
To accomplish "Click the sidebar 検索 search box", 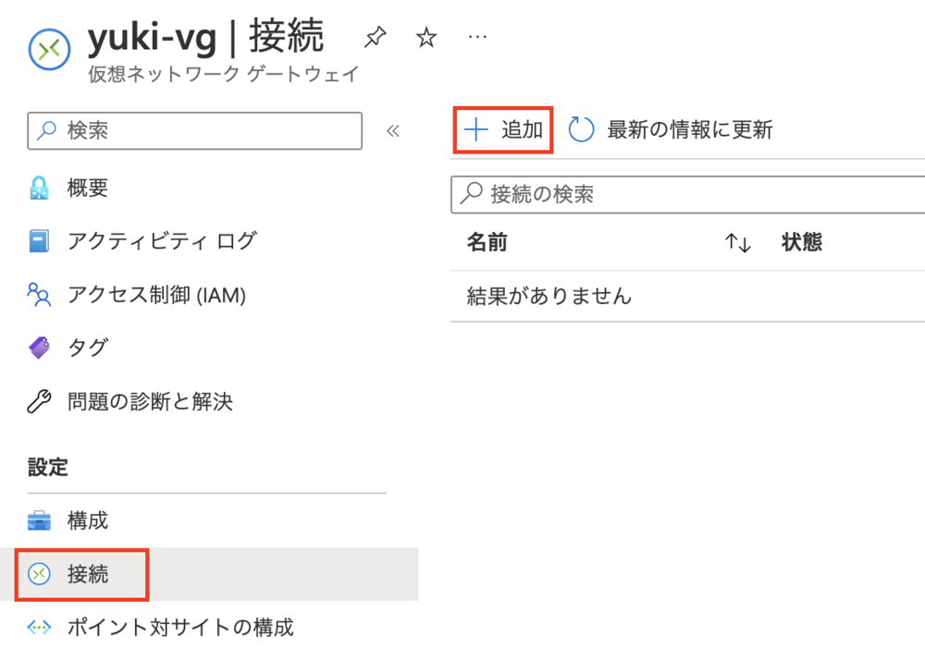I will pos(194,130).
